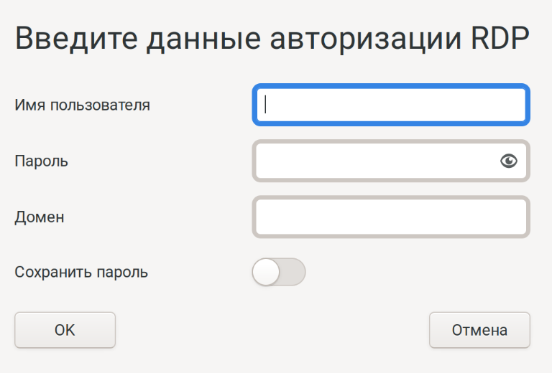Activate the empty domain entry box
Image resolution: width=552 pixels, height=373 pixels.
(391, 217)
